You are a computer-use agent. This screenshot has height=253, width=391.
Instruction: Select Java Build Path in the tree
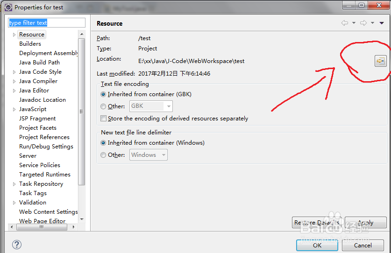[x=39, y=63]
